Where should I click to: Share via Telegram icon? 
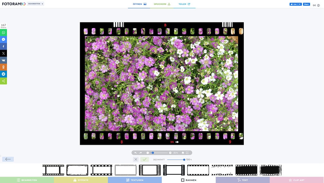(3, 74)
